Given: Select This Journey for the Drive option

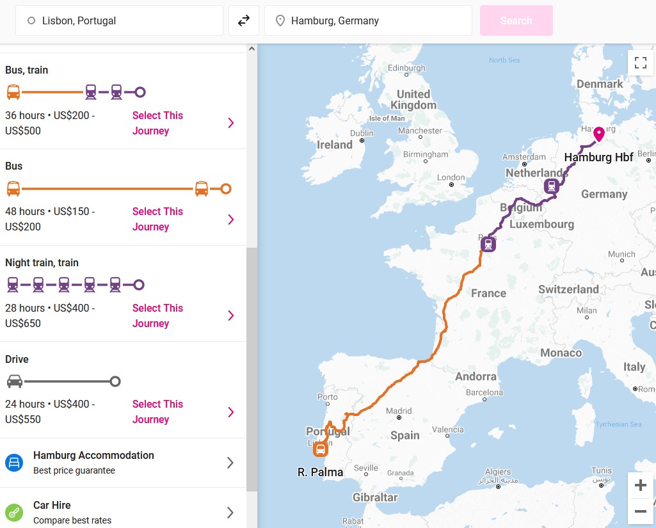Looking at the screenshot, I should coord(157,412).
